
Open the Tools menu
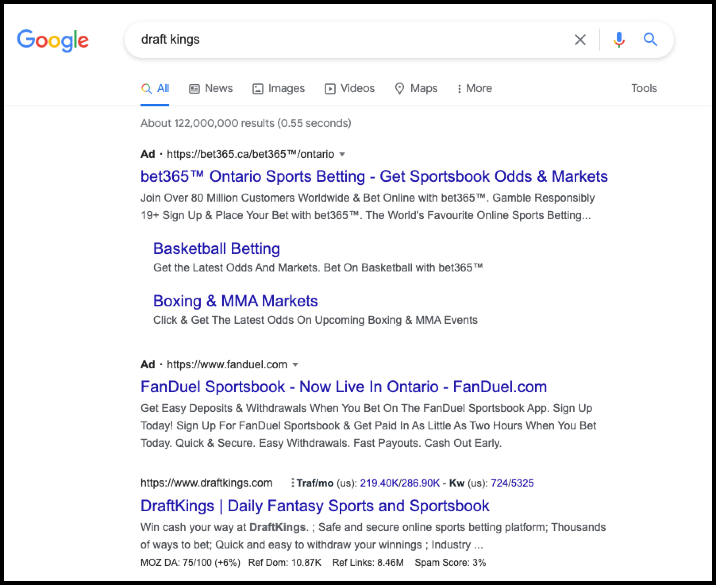pos(644,88)
